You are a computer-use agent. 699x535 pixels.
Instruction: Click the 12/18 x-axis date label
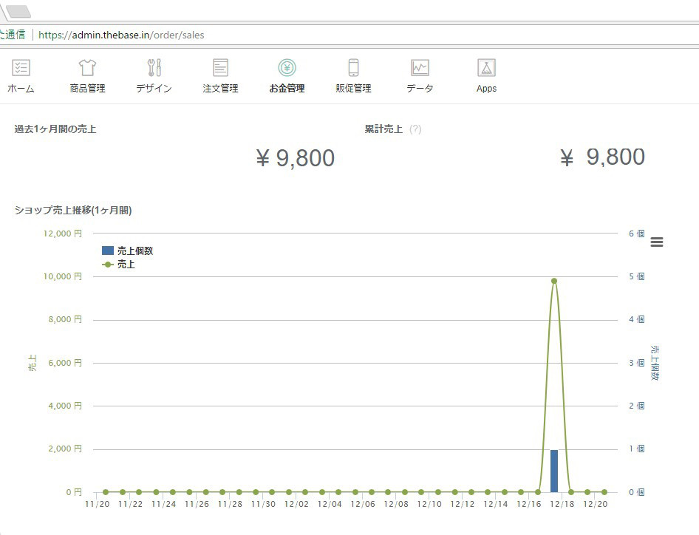(x=562, y=504)
